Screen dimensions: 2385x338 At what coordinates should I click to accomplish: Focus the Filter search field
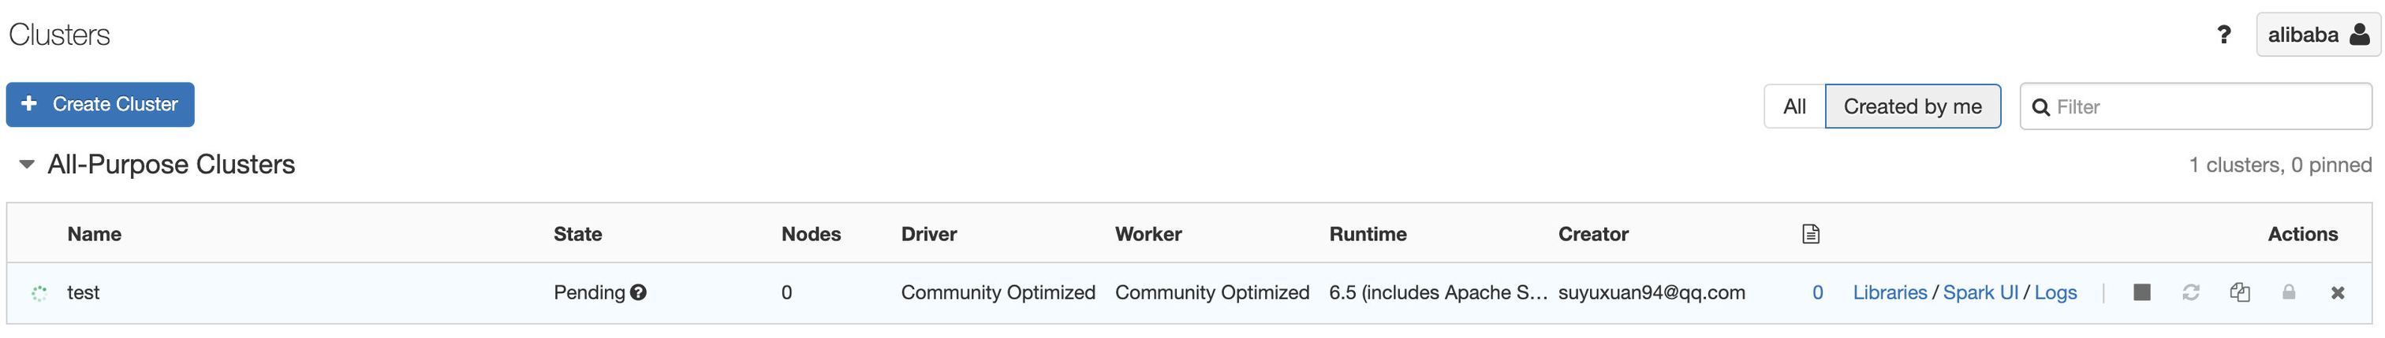2195,106
